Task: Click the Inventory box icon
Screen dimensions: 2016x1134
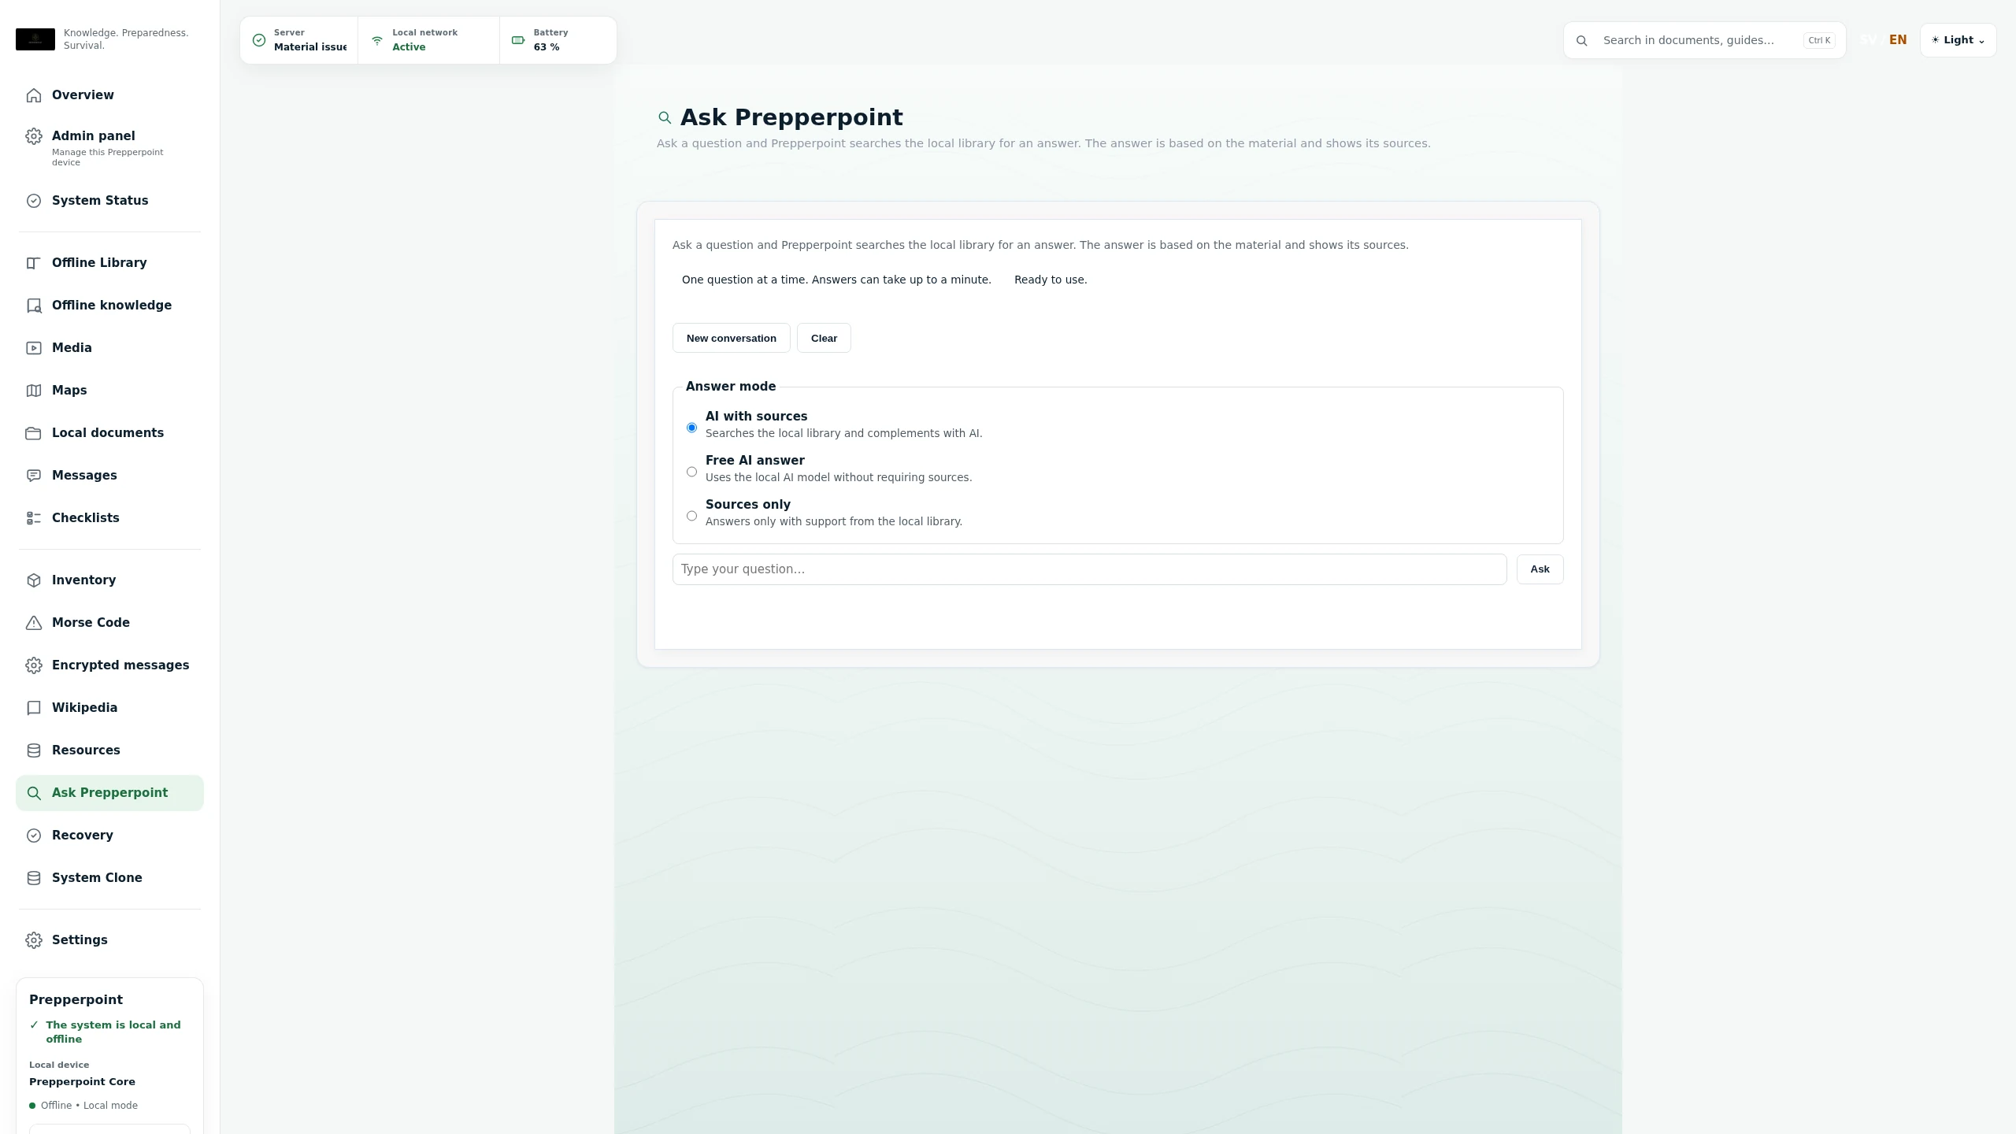Action: pos(34,580)
